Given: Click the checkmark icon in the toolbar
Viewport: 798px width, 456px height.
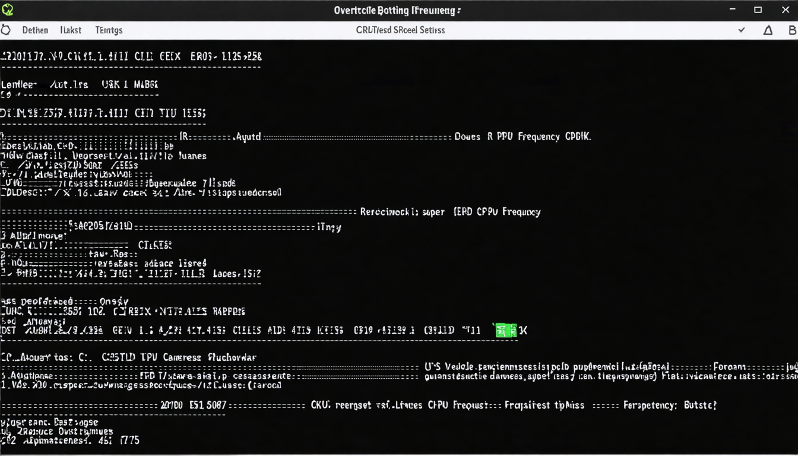Looking at the screenshot, I should coord(742,30).
